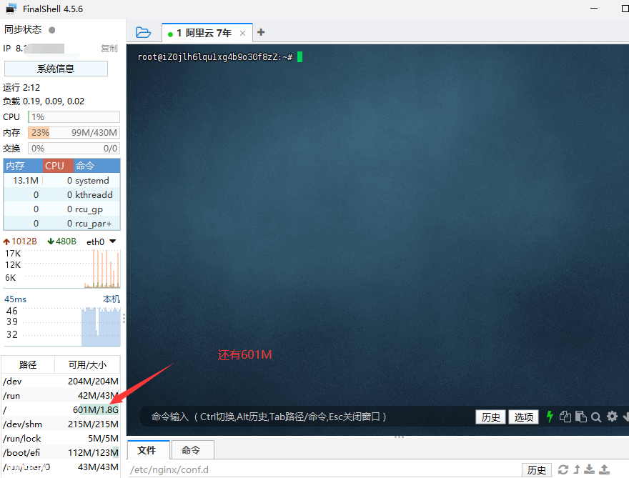The image size is (629, 478).
Task: Focus the terminal prompt line
Action: [x=220, y=57]
